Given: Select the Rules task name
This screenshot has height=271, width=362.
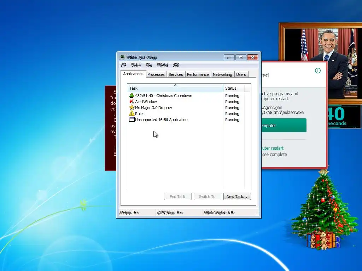Looking at the screenshot, I should [x=140, y=114].
